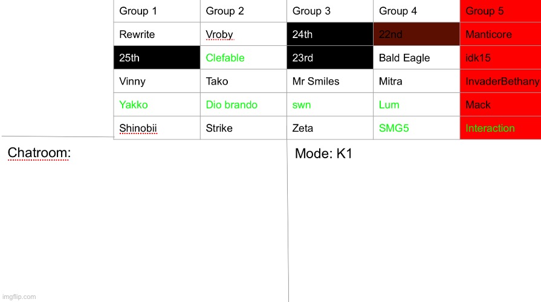This screenshot has height=302, width=541.
Task: Click the Vroby cell in Group 2
Action: 244,34
